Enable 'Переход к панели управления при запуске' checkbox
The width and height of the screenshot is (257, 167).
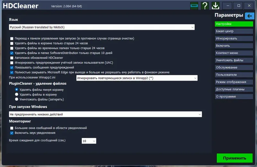pyautogui.click(x=12, y=38)
